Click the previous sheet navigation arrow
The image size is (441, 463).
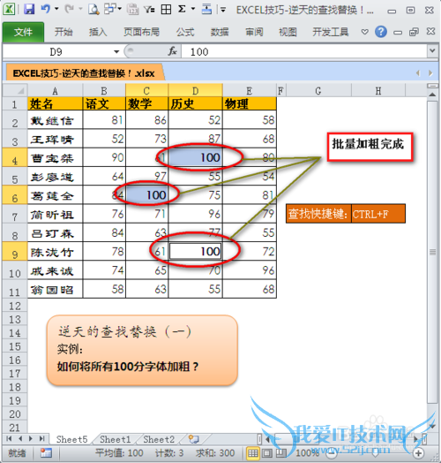click(x=20, y=439)
